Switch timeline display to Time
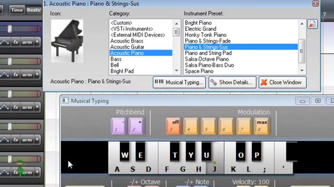This screenshot has height=187, width=334. pyautogui.click(x=17, y=10)
